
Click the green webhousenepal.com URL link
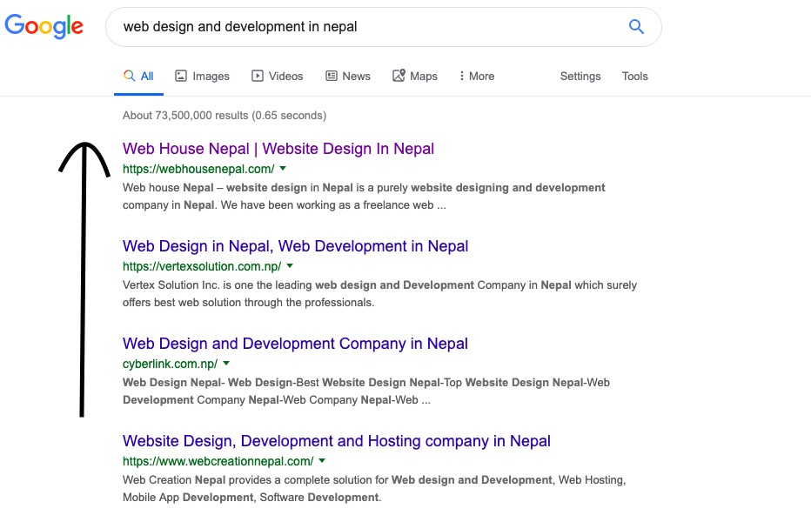pyautogui.click(x=197, y=169)
